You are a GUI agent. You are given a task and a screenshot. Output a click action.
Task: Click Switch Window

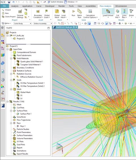pos(56,2)
